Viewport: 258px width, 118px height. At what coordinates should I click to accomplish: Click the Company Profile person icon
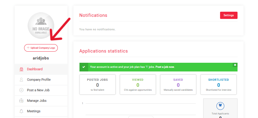[x=21, y=80]
